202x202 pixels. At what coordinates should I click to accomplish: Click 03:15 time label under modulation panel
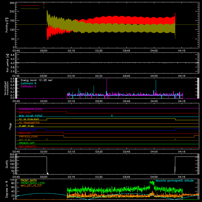(x=71, y=101)
